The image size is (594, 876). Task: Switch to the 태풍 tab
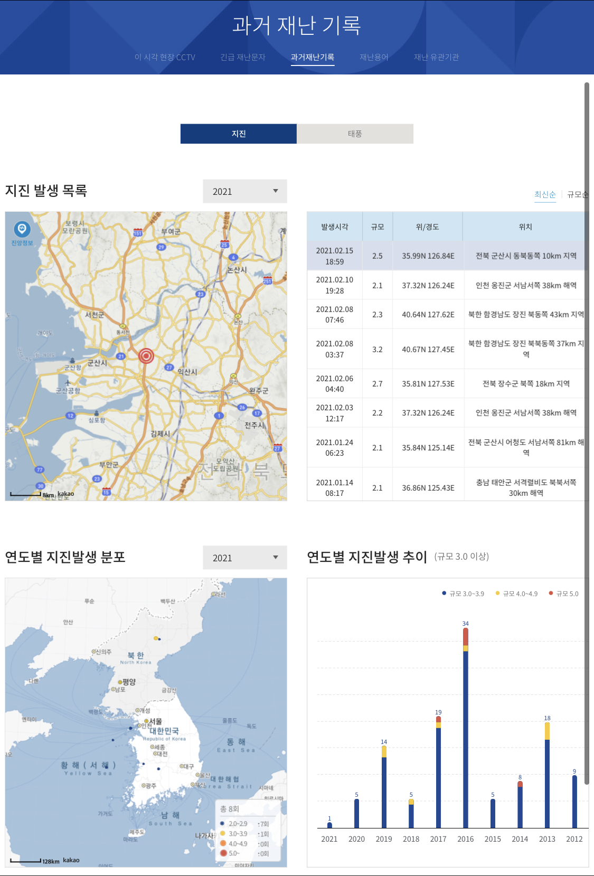pyautogui.click(x=355, y=134)
